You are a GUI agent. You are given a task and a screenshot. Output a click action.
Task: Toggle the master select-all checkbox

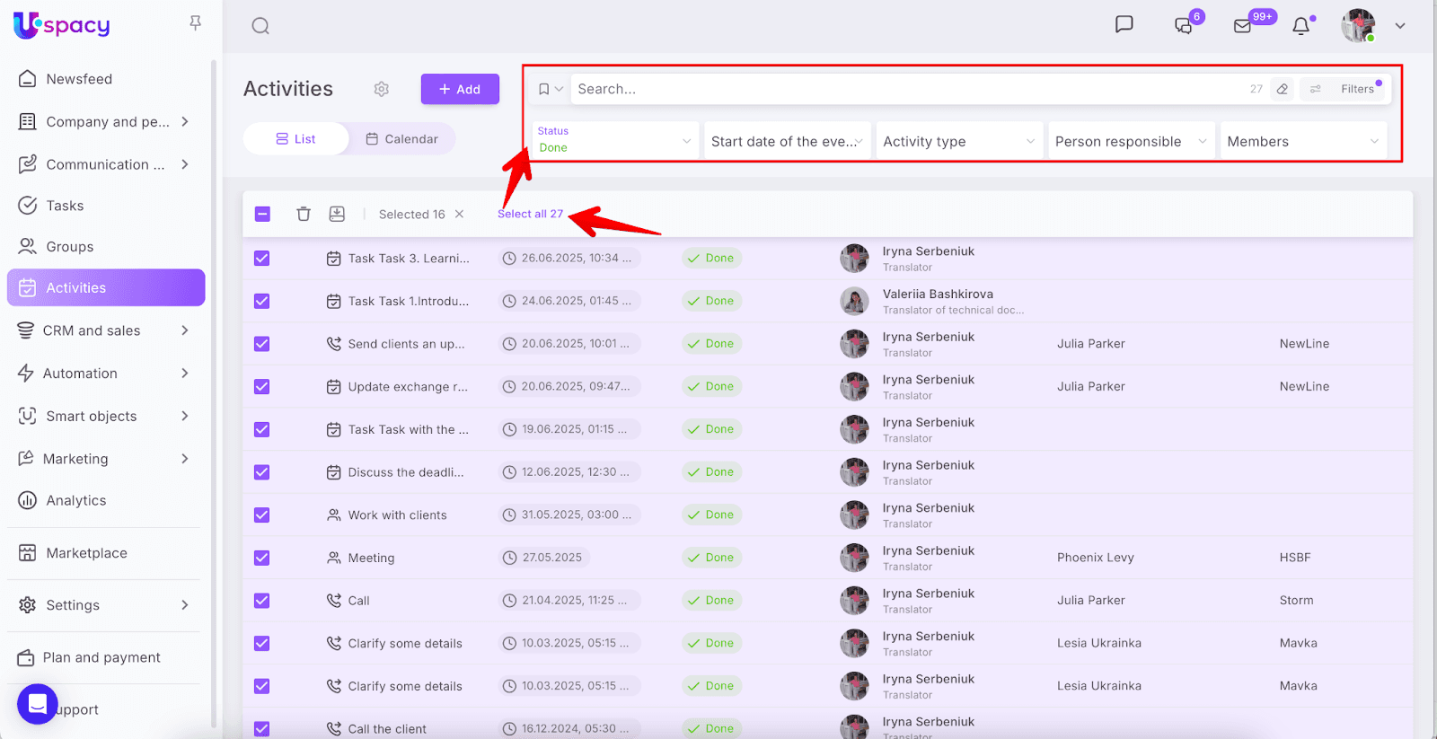coord(262,214)
